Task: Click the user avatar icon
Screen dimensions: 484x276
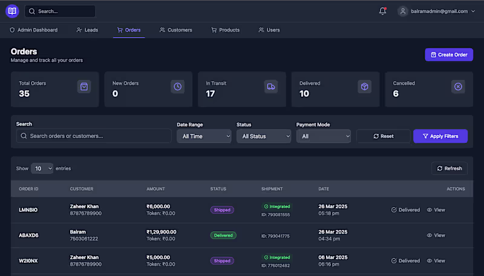Action: pos(402,11)
